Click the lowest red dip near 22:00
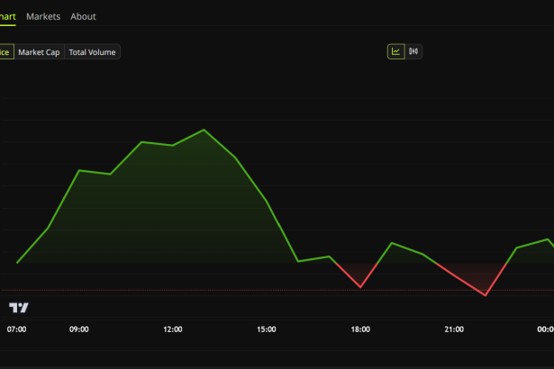 (x=486, y=295)
